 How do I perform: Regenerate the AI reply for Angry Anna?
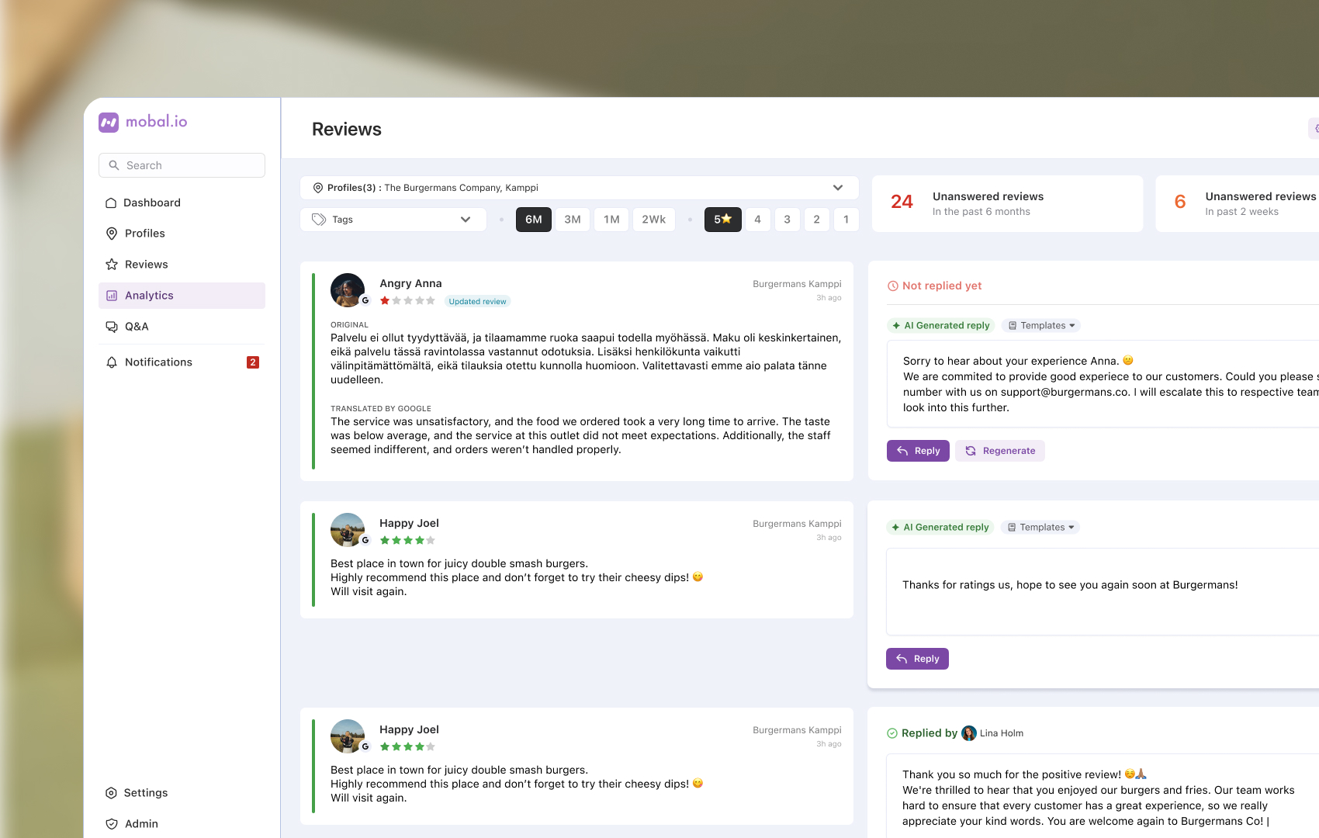[1000, 451]
